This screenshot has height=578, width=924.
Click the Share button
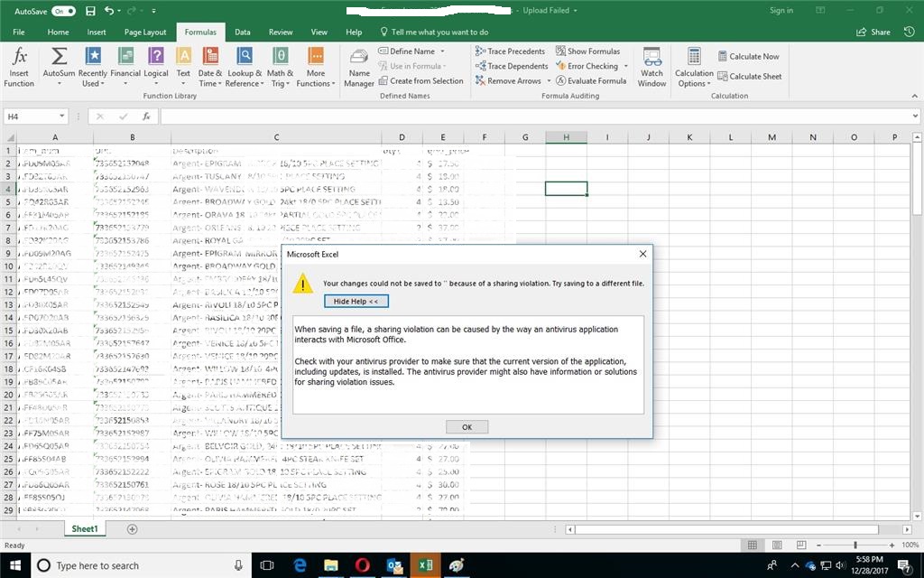(873, 32)
